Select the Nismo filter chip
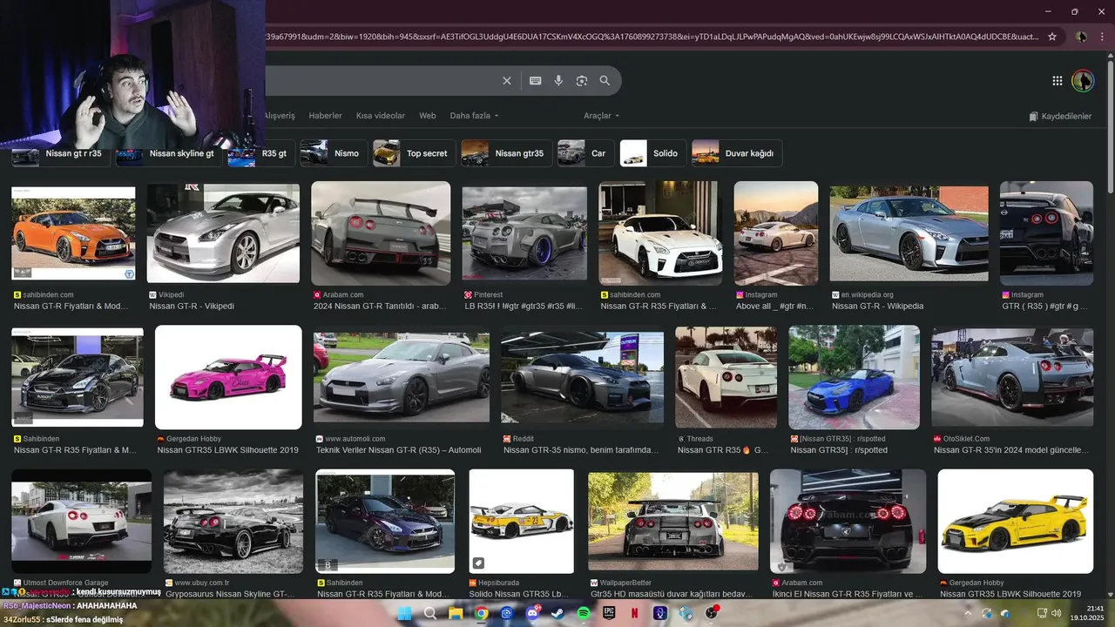The height and width of the screenshot is (627, 1115). [x=333, y=153]
